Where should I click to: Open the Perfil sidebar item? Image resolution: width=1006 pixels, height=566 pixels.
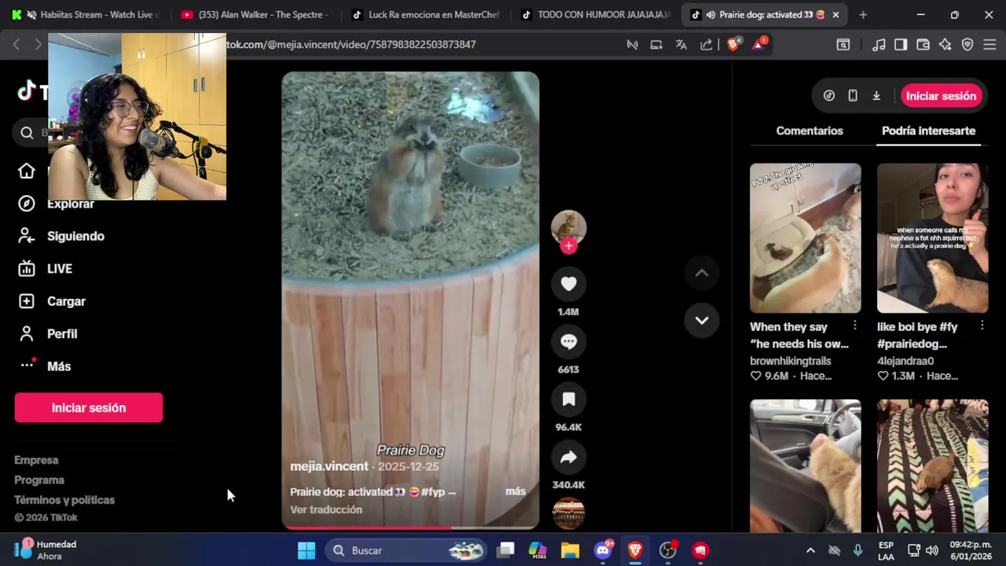[x=47, y=334]
